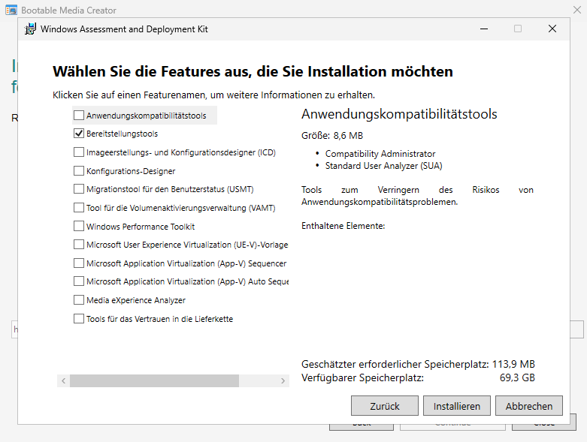Click the horizontal scrollbar thumb of feature list
The image size is (587, 442).
pyautogui.click(x=154, y=380)
